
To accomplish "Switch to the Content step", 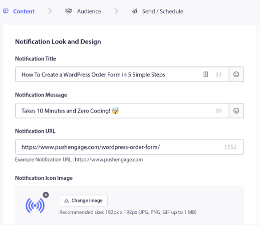I will 19,11.
